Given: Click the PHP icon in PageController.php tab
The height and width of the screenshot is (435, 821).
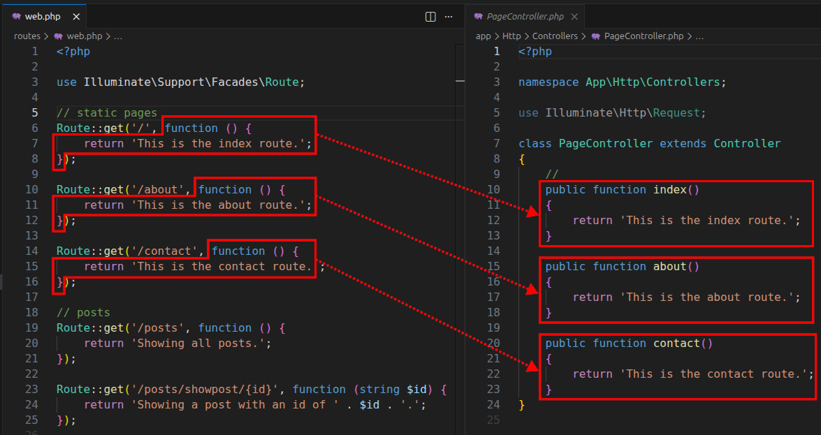Looking at the screenshot, I should pos(478,16).
